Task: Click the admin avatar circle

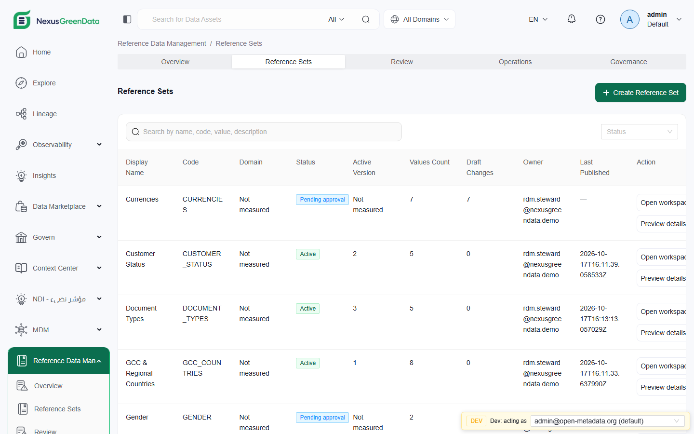Action: pyautogui.click(x=630, y=19)
